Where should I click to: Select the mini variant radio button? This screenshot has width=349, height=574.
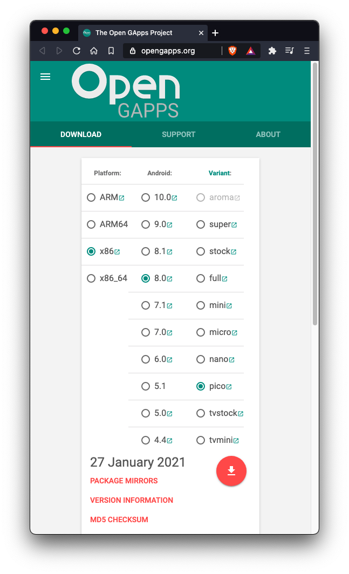pyautogui.click(x=201, y=305)
